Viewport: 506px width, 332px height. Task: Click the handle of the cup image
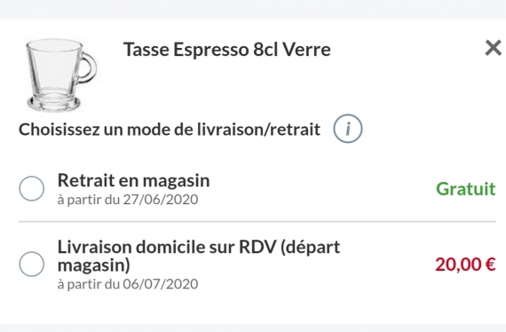tap(88, 67)
